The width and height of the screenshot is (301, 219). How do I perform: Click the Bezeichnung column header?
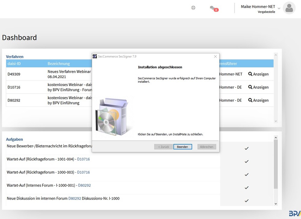tap(59, 64)
